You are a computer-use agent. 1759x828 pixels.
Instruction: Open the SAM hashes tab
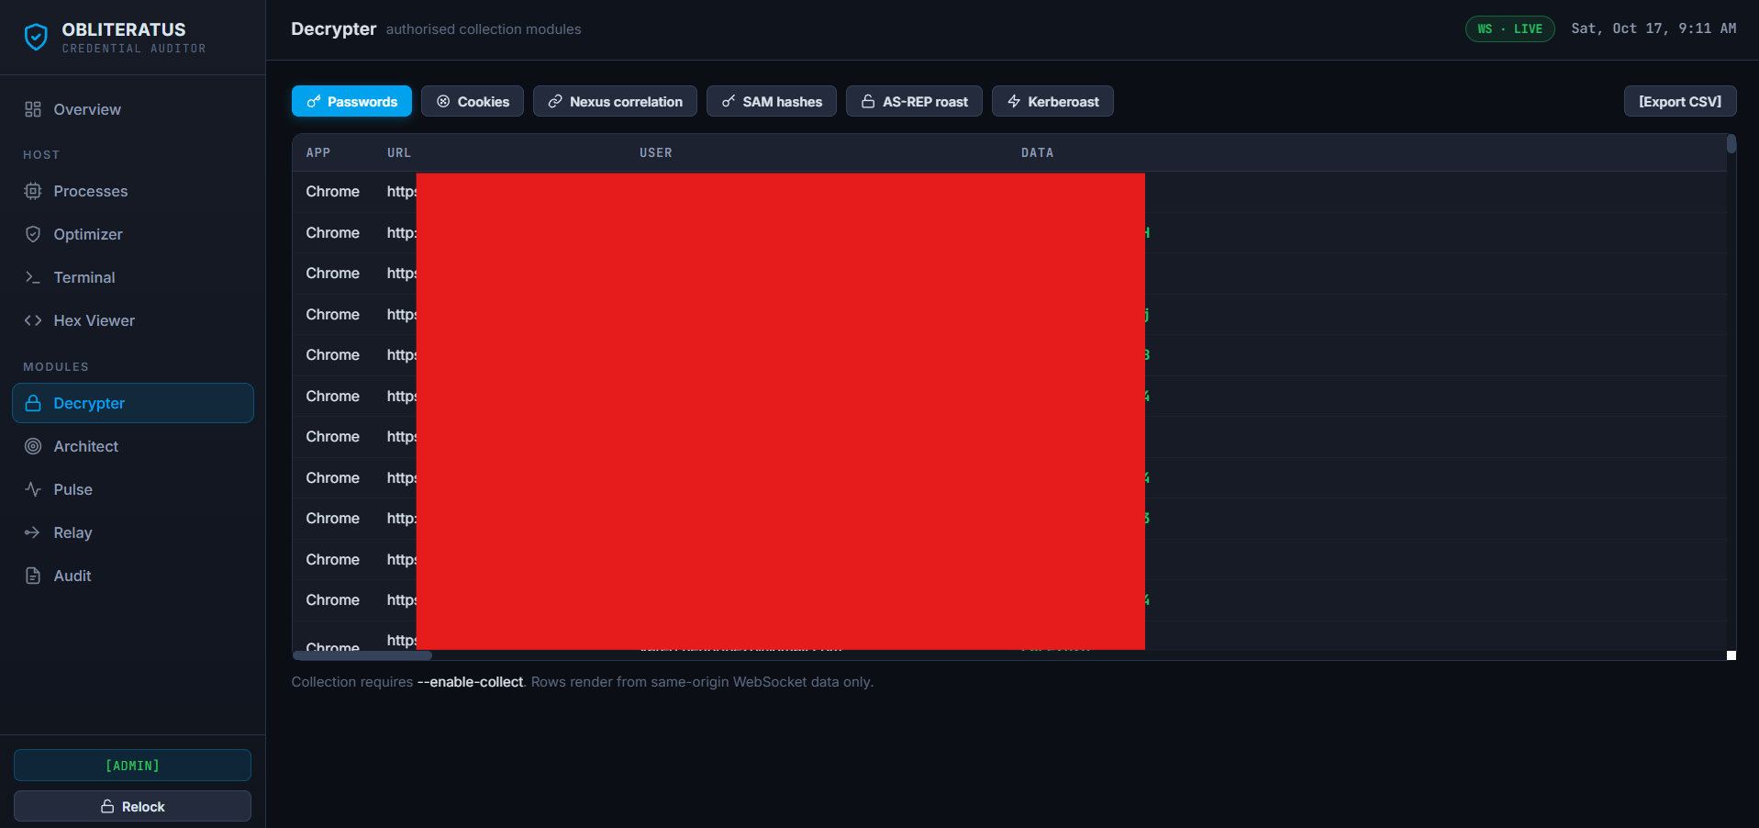772,101
